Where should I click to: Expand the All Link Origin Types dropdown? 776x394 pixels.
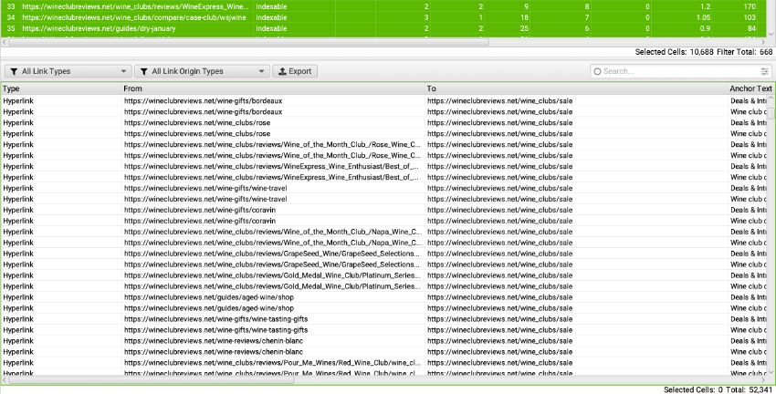(201, 71)
